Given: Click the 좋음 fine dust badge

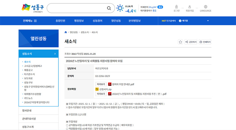Looking at the screenshot, I should (160, 7).
